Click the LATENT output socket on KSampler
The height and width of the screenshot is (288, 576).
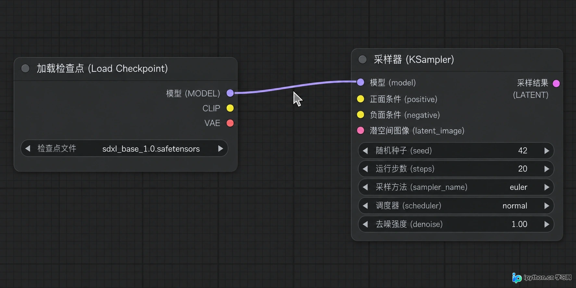point(556,83)
